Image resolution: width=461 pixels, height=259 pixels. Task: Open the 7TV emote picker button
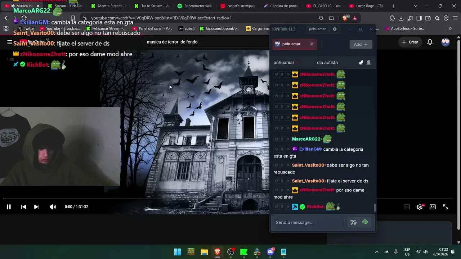(353, 223)
